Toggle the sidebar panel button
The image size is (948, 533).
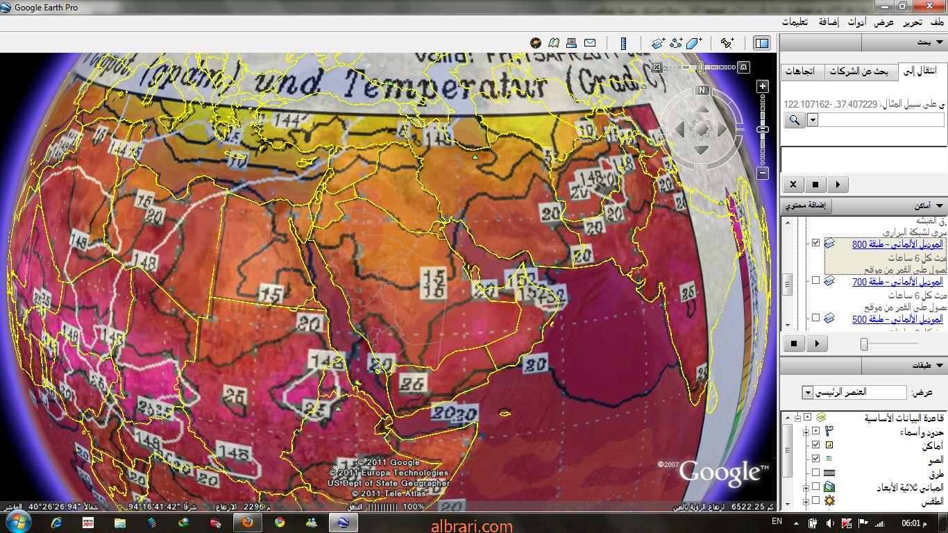(x=761, y=43)
